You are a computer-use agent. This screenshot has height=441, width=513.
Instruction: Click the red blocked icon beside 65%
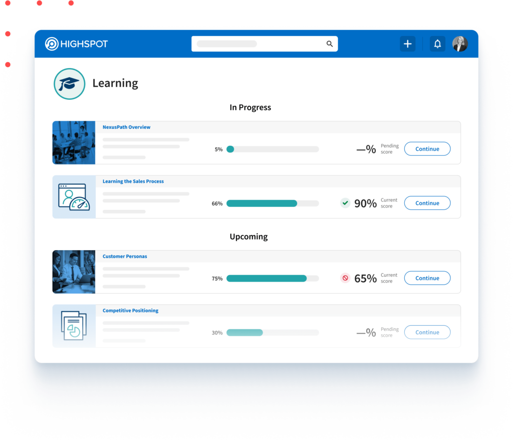pos(345,278)
